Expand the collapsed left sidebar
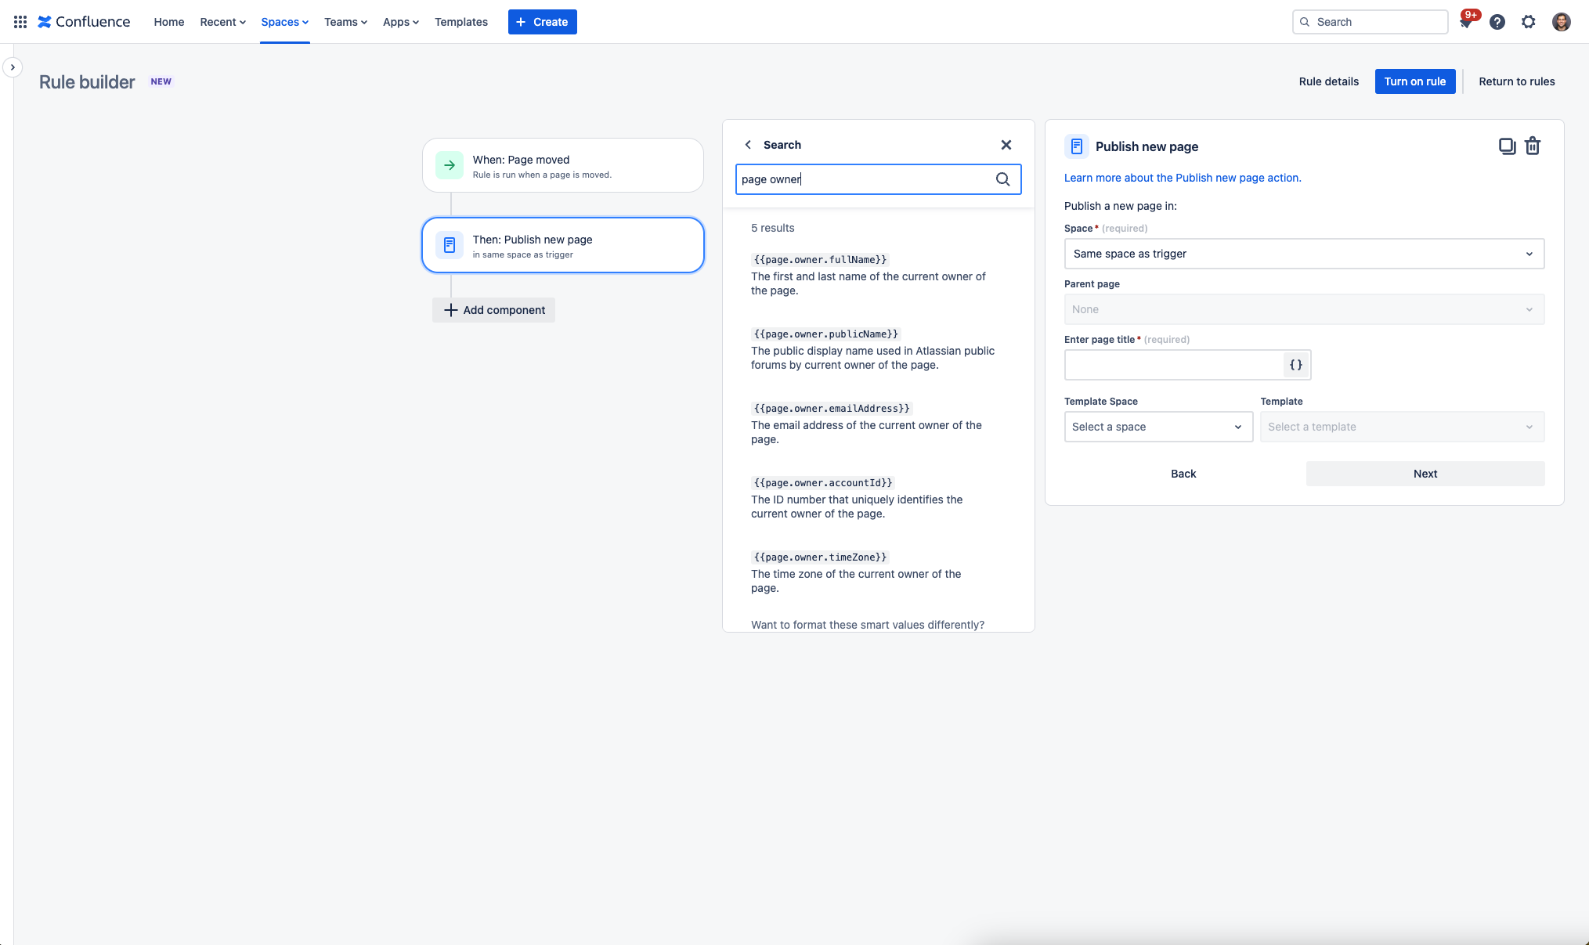 coord(13,67)
